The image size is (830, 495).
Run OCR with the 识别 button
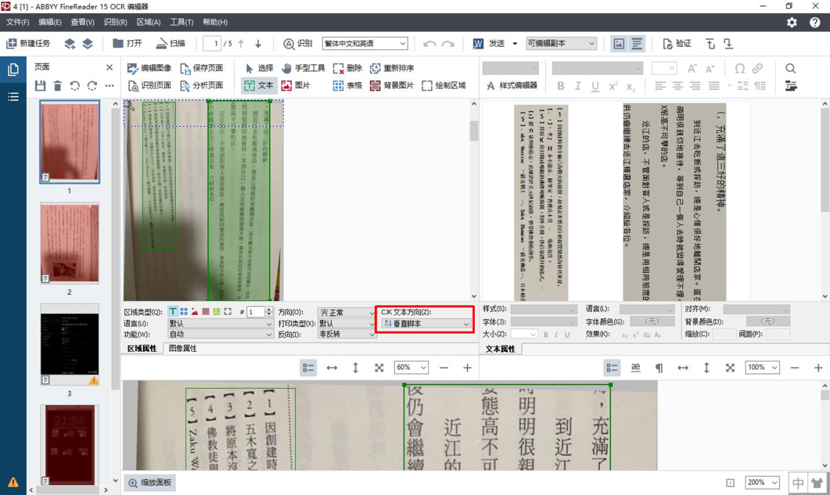(x=298, y=43)
